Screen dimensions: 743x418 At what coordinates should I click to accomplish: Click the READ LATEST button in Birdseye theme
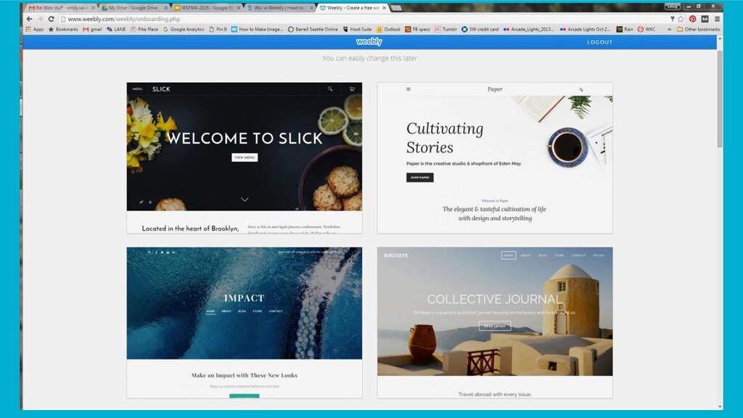pyautogui.click(x=495, y=326)
